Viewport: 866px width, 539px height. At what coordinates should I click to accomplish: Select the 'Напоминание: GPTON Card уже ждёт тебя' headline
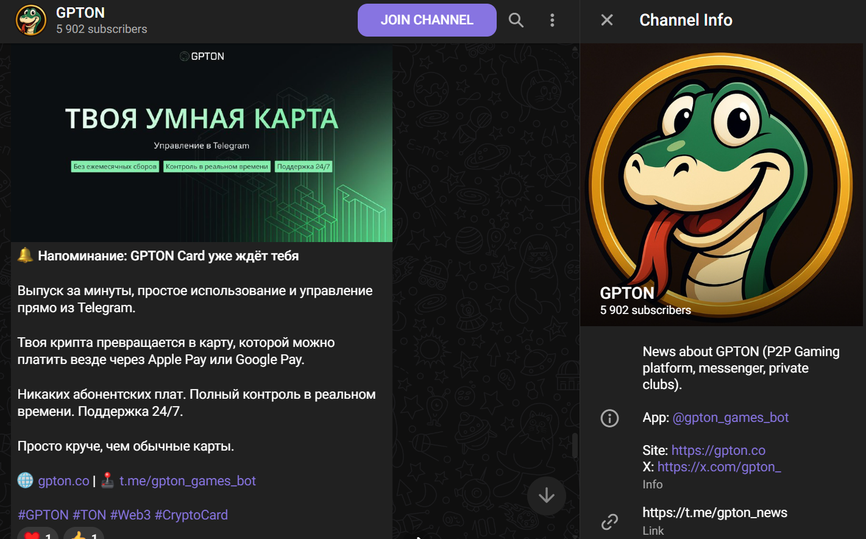click(168, 256)
